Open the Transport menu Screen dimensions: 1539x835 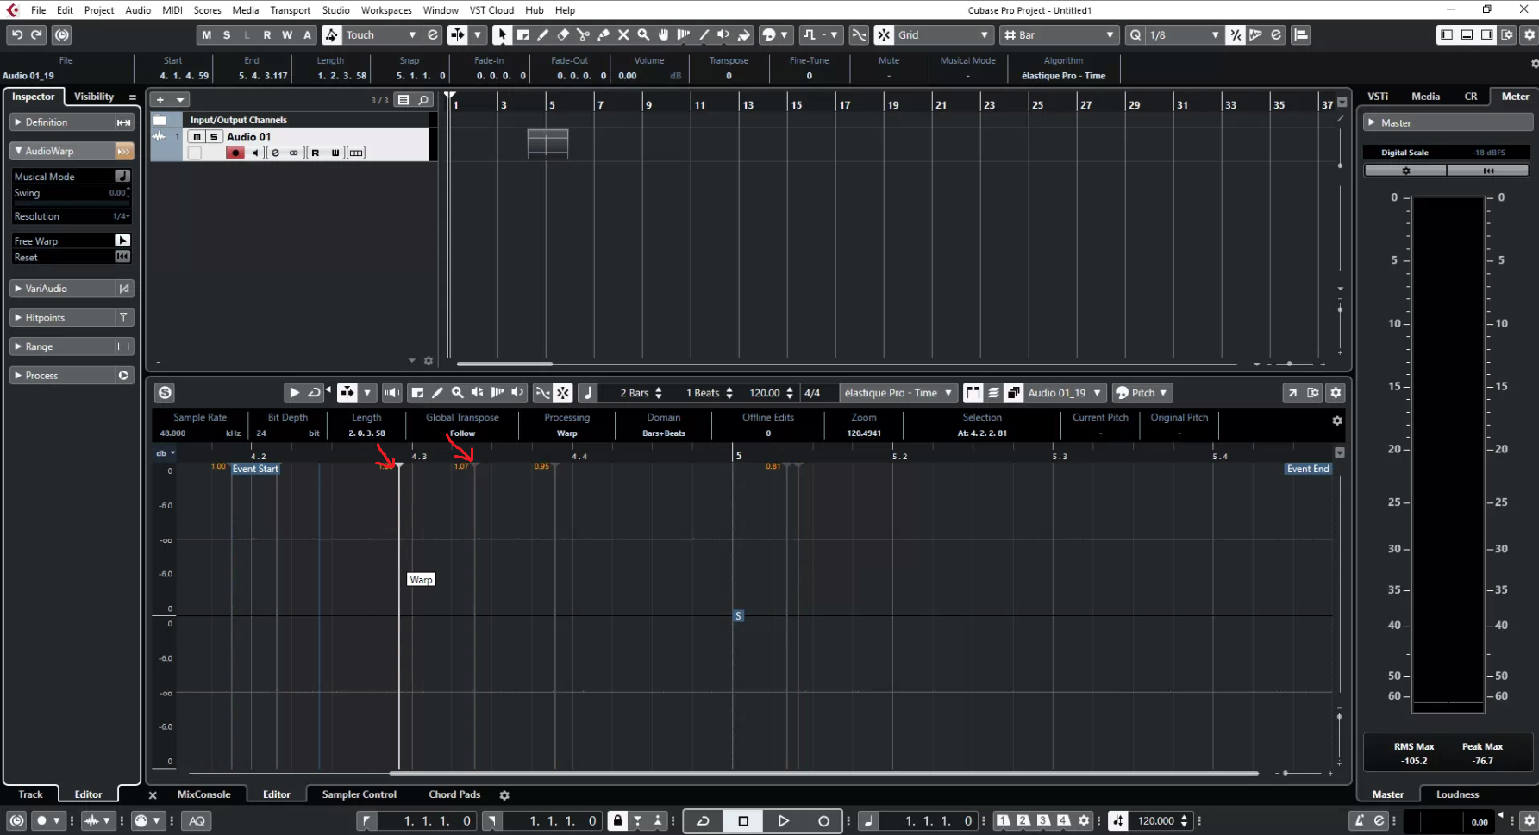tap(290, 10)
